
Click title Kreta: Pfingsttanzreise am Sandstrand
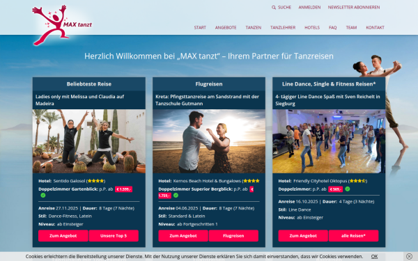[207, 100]
